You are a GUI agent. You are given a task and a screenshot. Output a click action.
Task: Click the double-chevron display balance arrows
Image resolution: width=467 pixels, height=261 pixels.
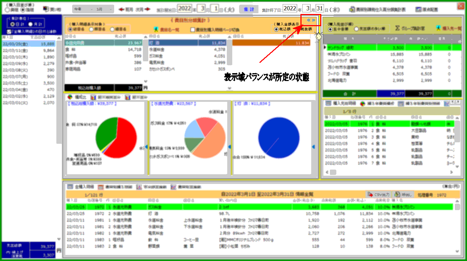311,20
